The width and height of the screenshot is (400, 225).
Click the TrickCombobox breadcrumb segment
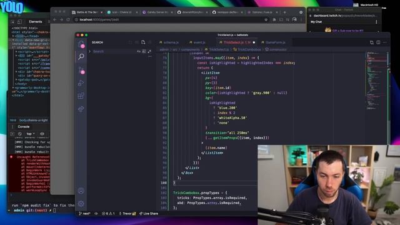[x=247, y=49]
